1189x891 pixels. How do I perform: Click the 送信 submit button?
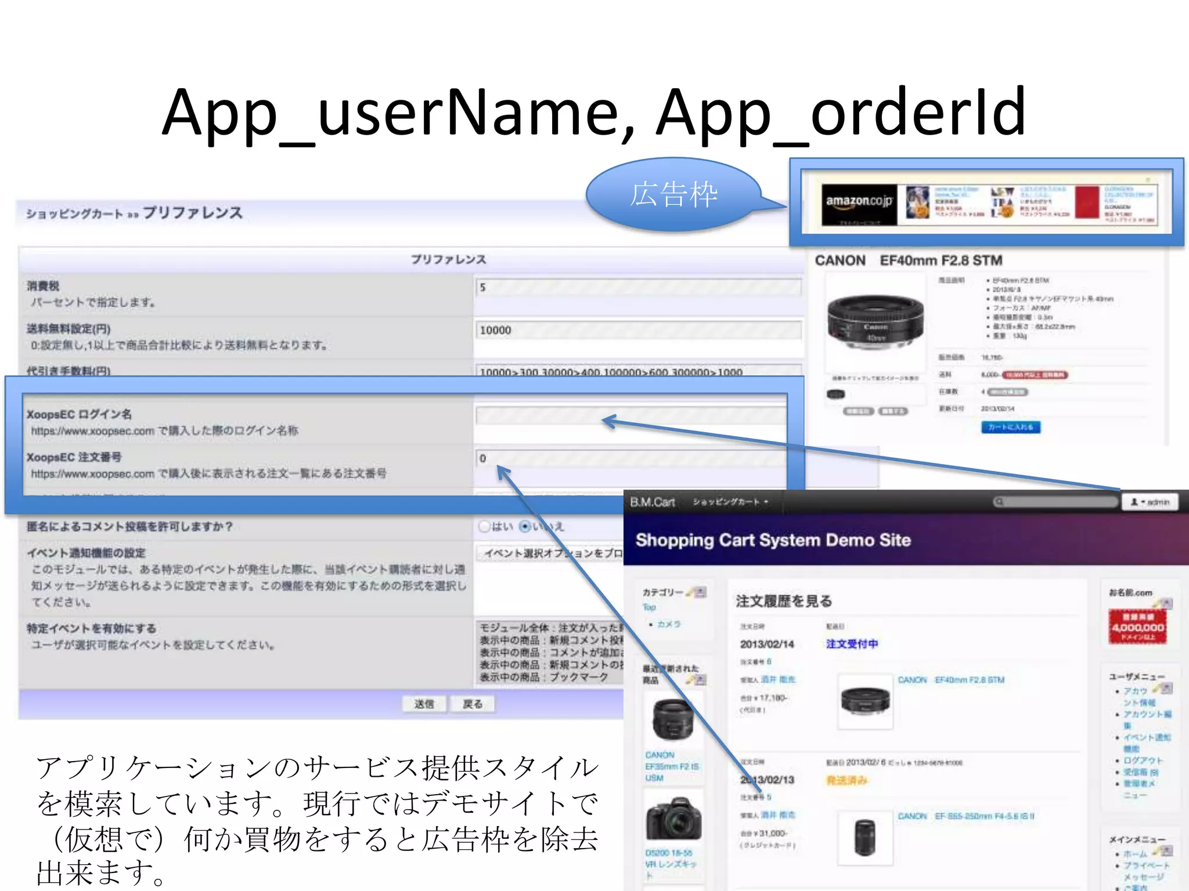pos(424,704)
